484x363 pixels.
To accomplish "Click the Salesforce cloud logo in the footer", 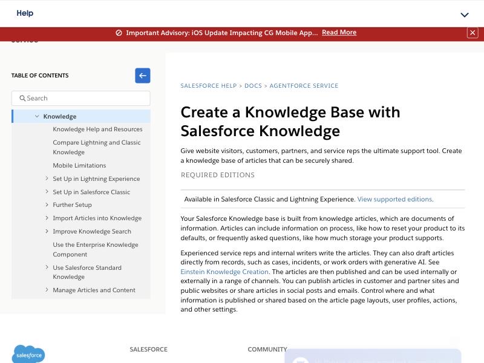I will tap(28, 355).
